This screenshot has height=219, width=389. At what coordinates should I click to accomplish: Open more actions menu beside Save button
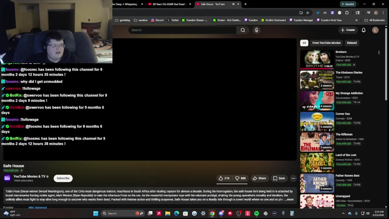(293, 178)
